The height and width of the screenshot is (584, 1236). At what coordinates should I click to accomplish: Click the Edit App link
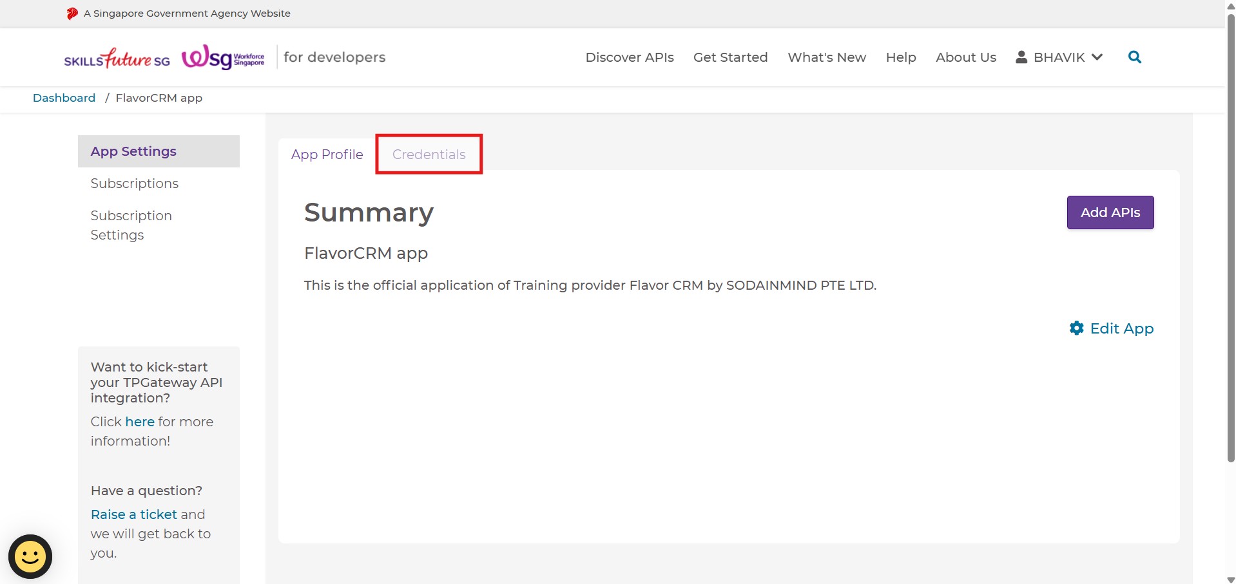click(1121, 328)
